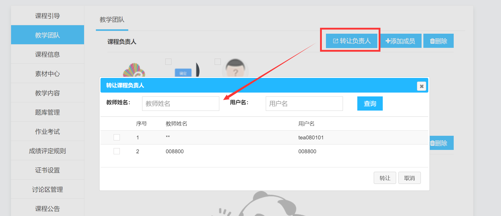This screenshot has height=216, width=501.
Task: Open 课程信息 in the sidebar
Action: (48, 54)
